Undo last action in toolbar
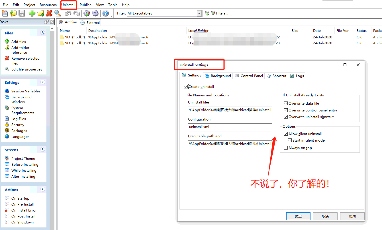The width and height of the screenshot is (382, 230). point(68,13)
